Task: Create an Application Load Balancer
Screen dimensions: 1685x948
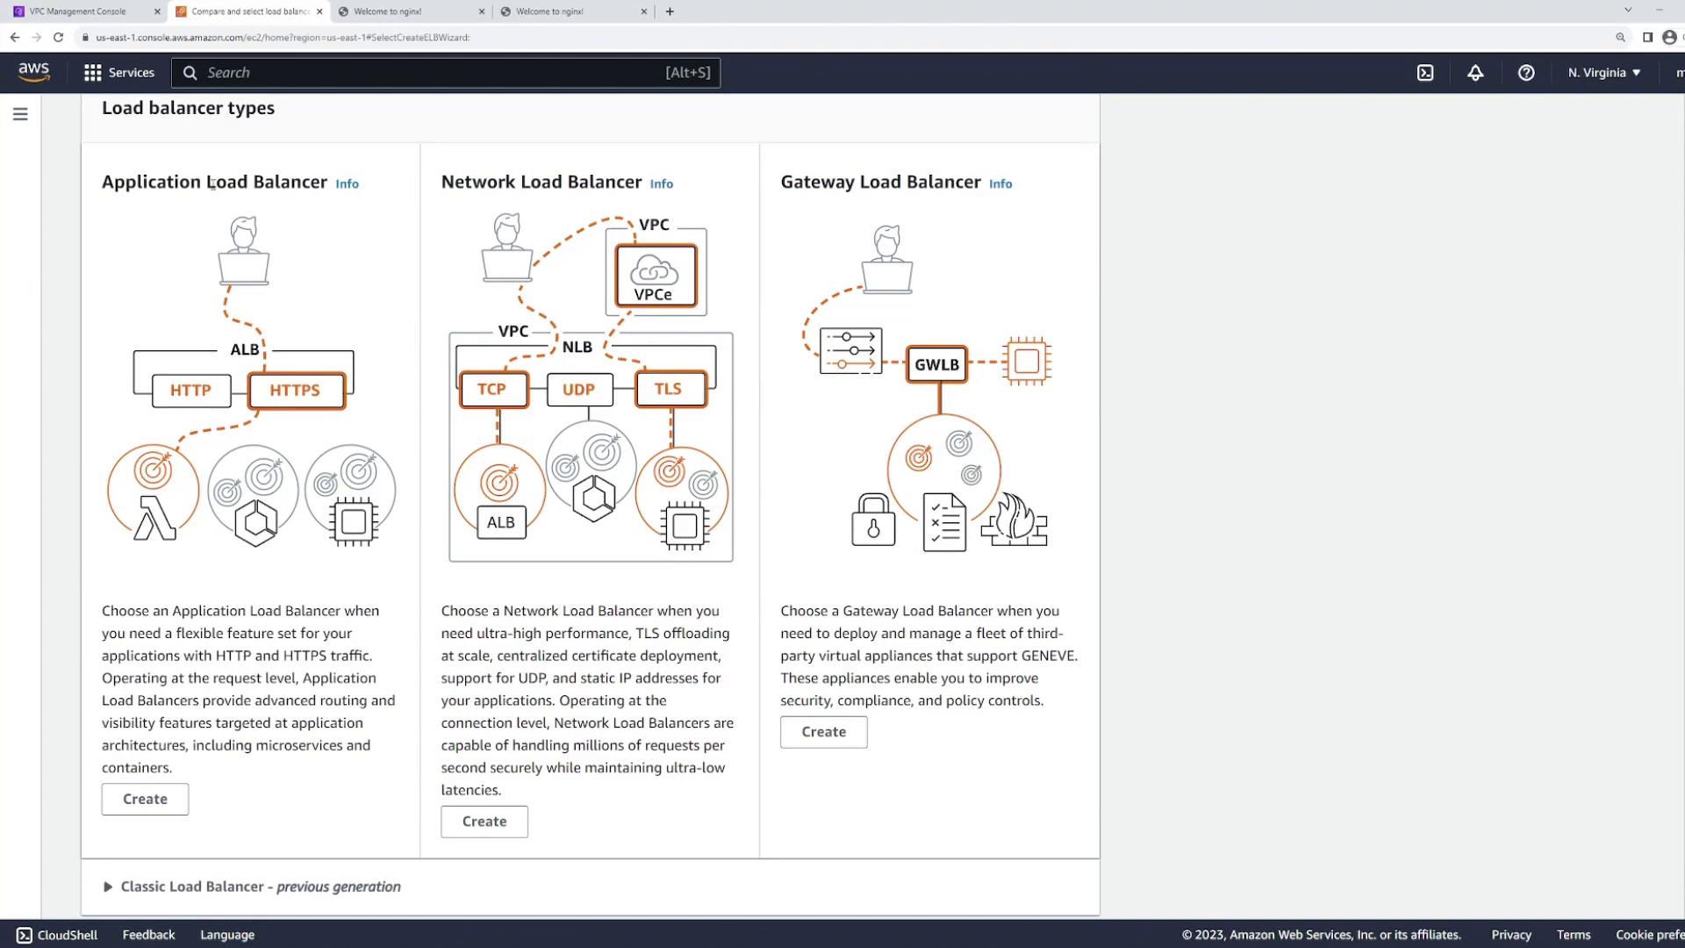Action: pos(145,799)
